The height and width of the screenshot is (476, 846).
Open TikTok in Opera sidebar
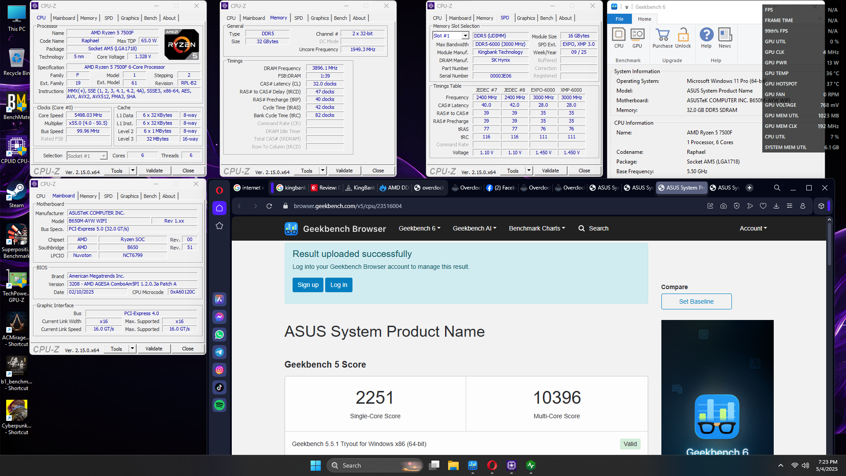click(x=219, y=387)
